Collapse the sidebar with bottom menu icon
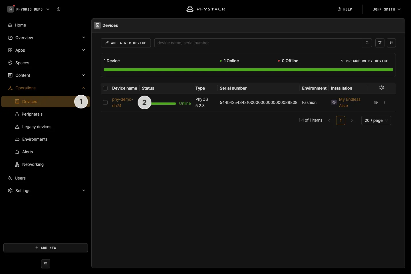This screenshot has width=411, height=274. point(46,264)
